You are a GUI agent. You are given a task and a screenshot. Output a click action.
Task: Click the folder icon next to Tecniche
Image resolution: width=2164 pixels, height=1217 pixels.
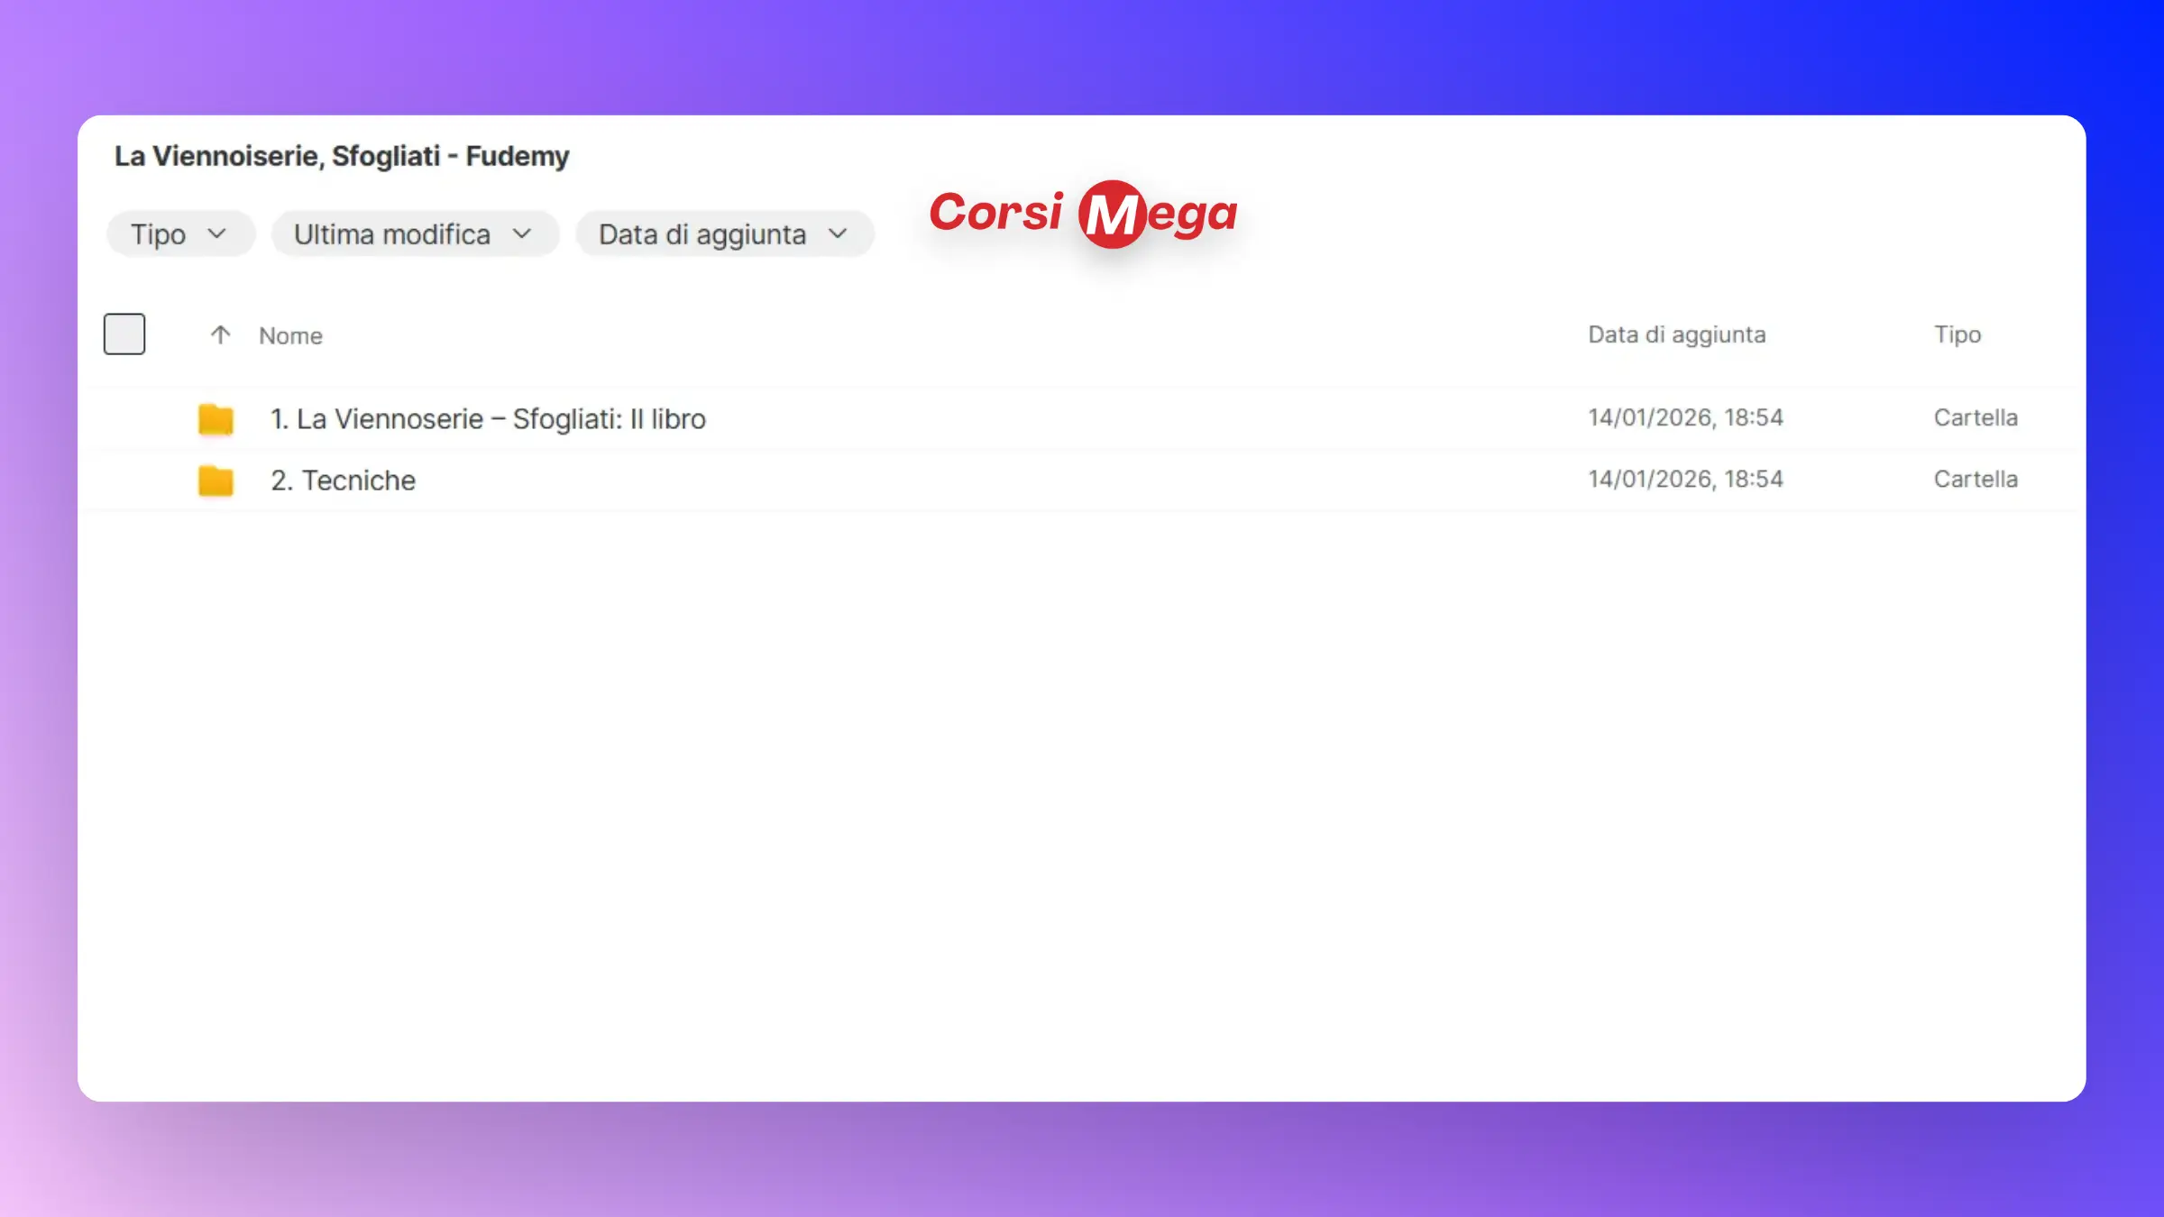(215, 480)
